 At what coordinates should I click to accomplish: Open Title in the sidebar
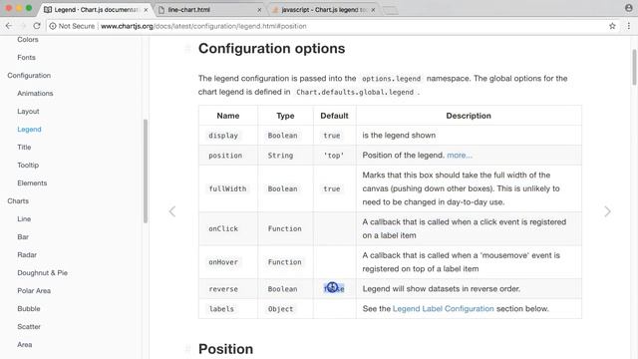(24, 147)
